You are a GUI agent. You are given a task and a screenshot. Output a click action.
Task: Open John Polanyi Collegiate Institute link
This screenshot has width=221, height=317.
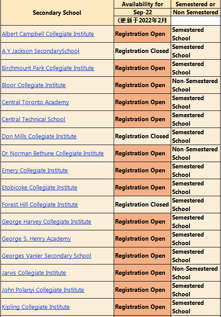(43, 290)
